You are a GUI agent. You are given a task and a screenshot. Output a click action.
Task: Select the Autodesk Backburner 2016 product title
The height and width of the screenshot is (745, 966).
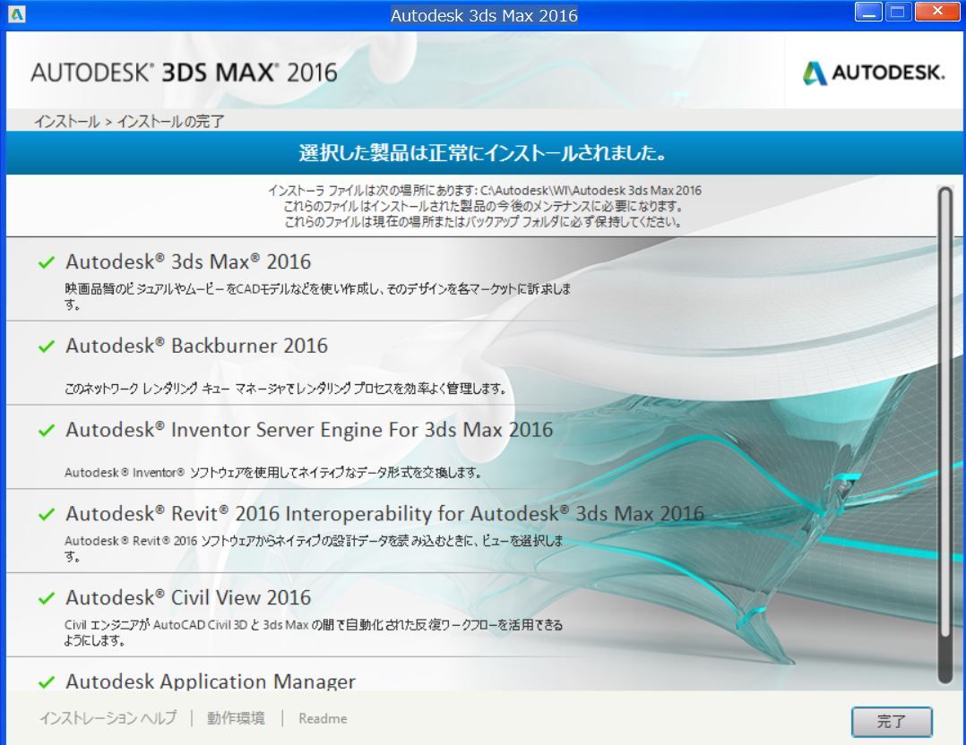coord(196,346)
